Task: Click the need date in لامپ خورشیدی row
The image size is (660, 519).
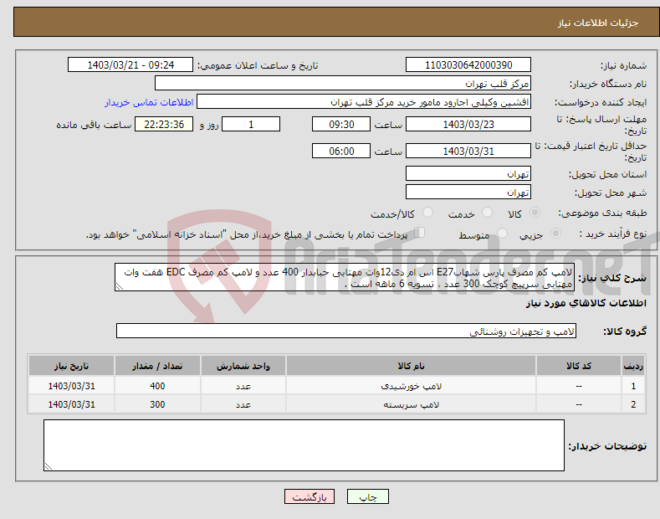Action: pyautogui.click(x=72, y=386)
